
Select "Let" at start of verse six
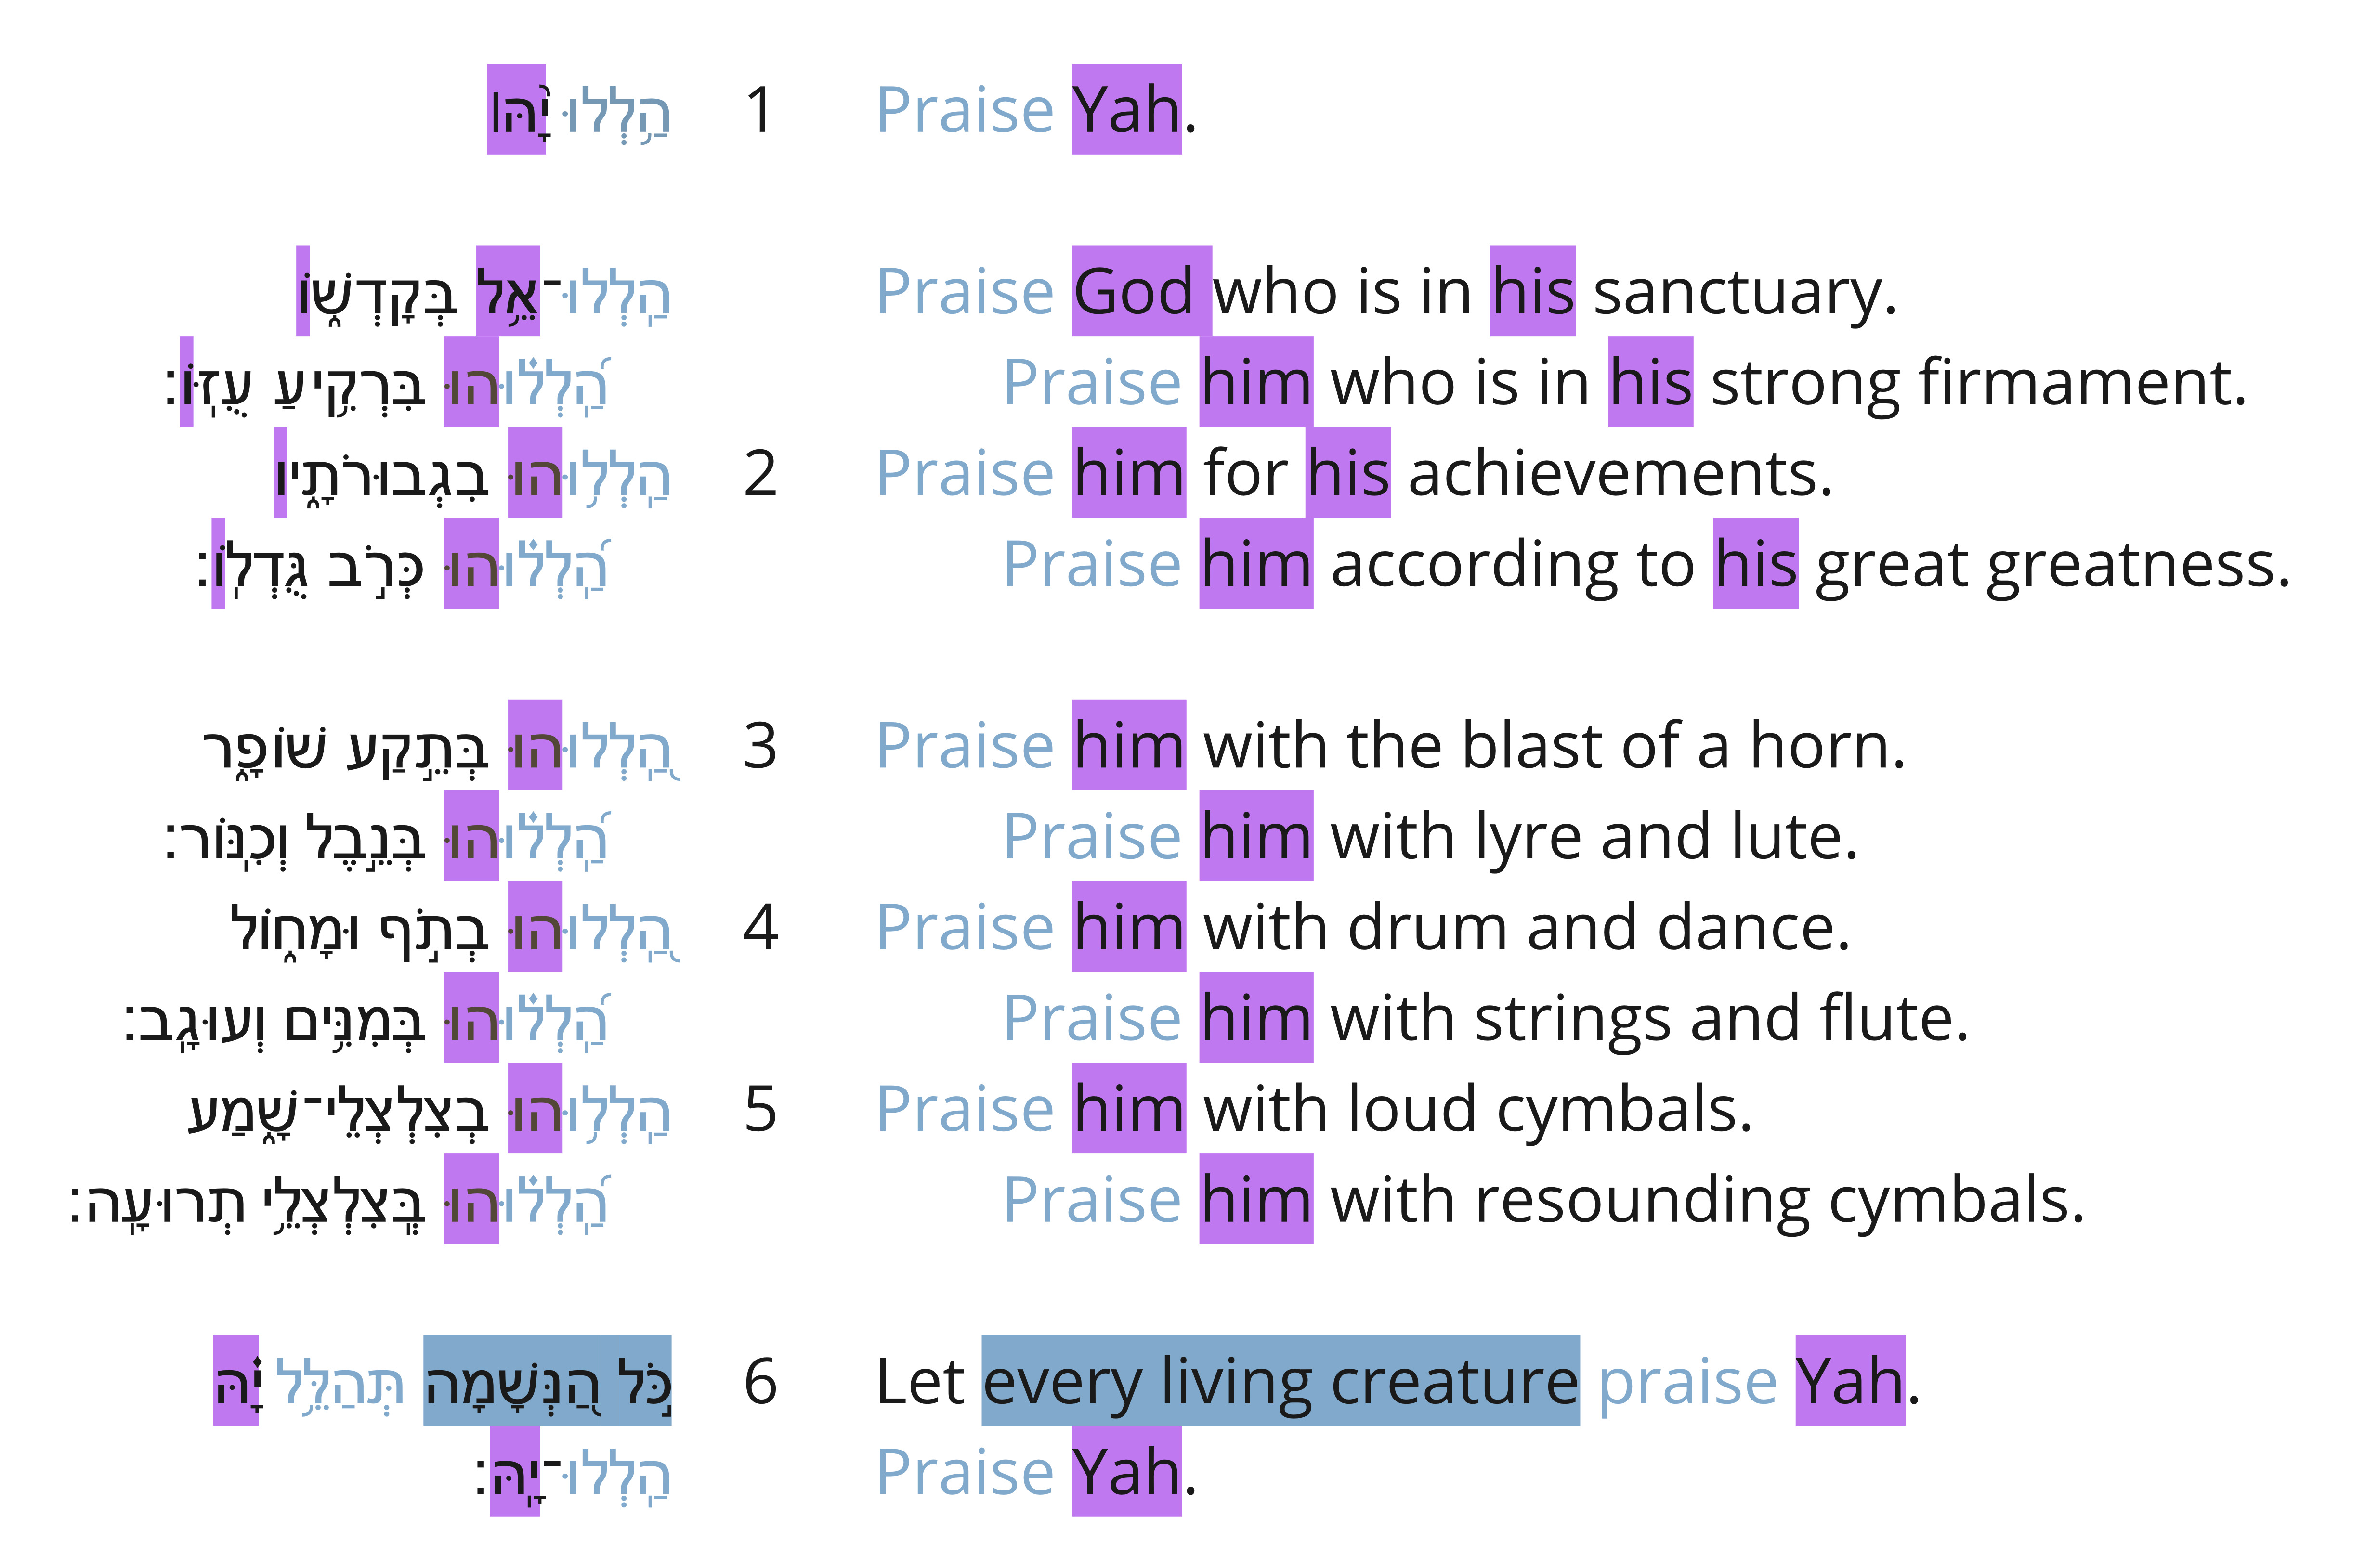pos(920,1382)
